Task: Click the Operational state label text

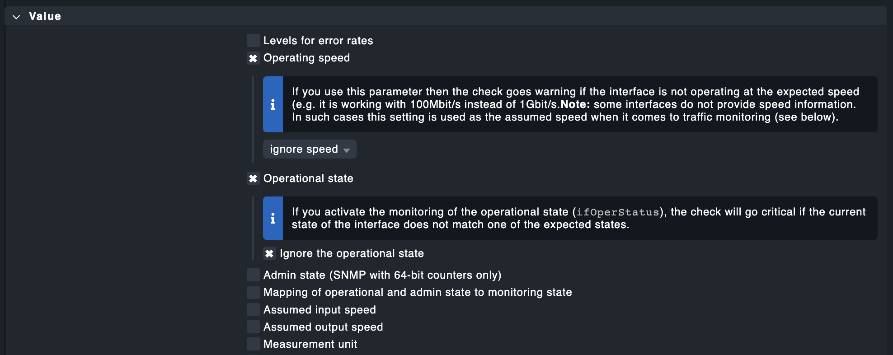Action: 308,178
